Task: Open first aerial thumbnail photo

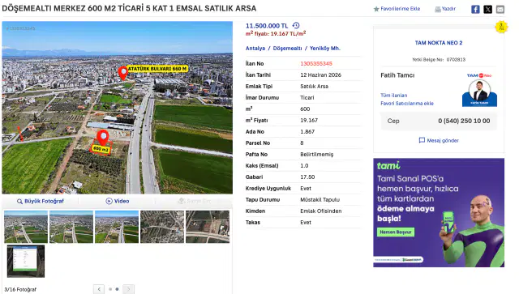Action: (26, 227)
